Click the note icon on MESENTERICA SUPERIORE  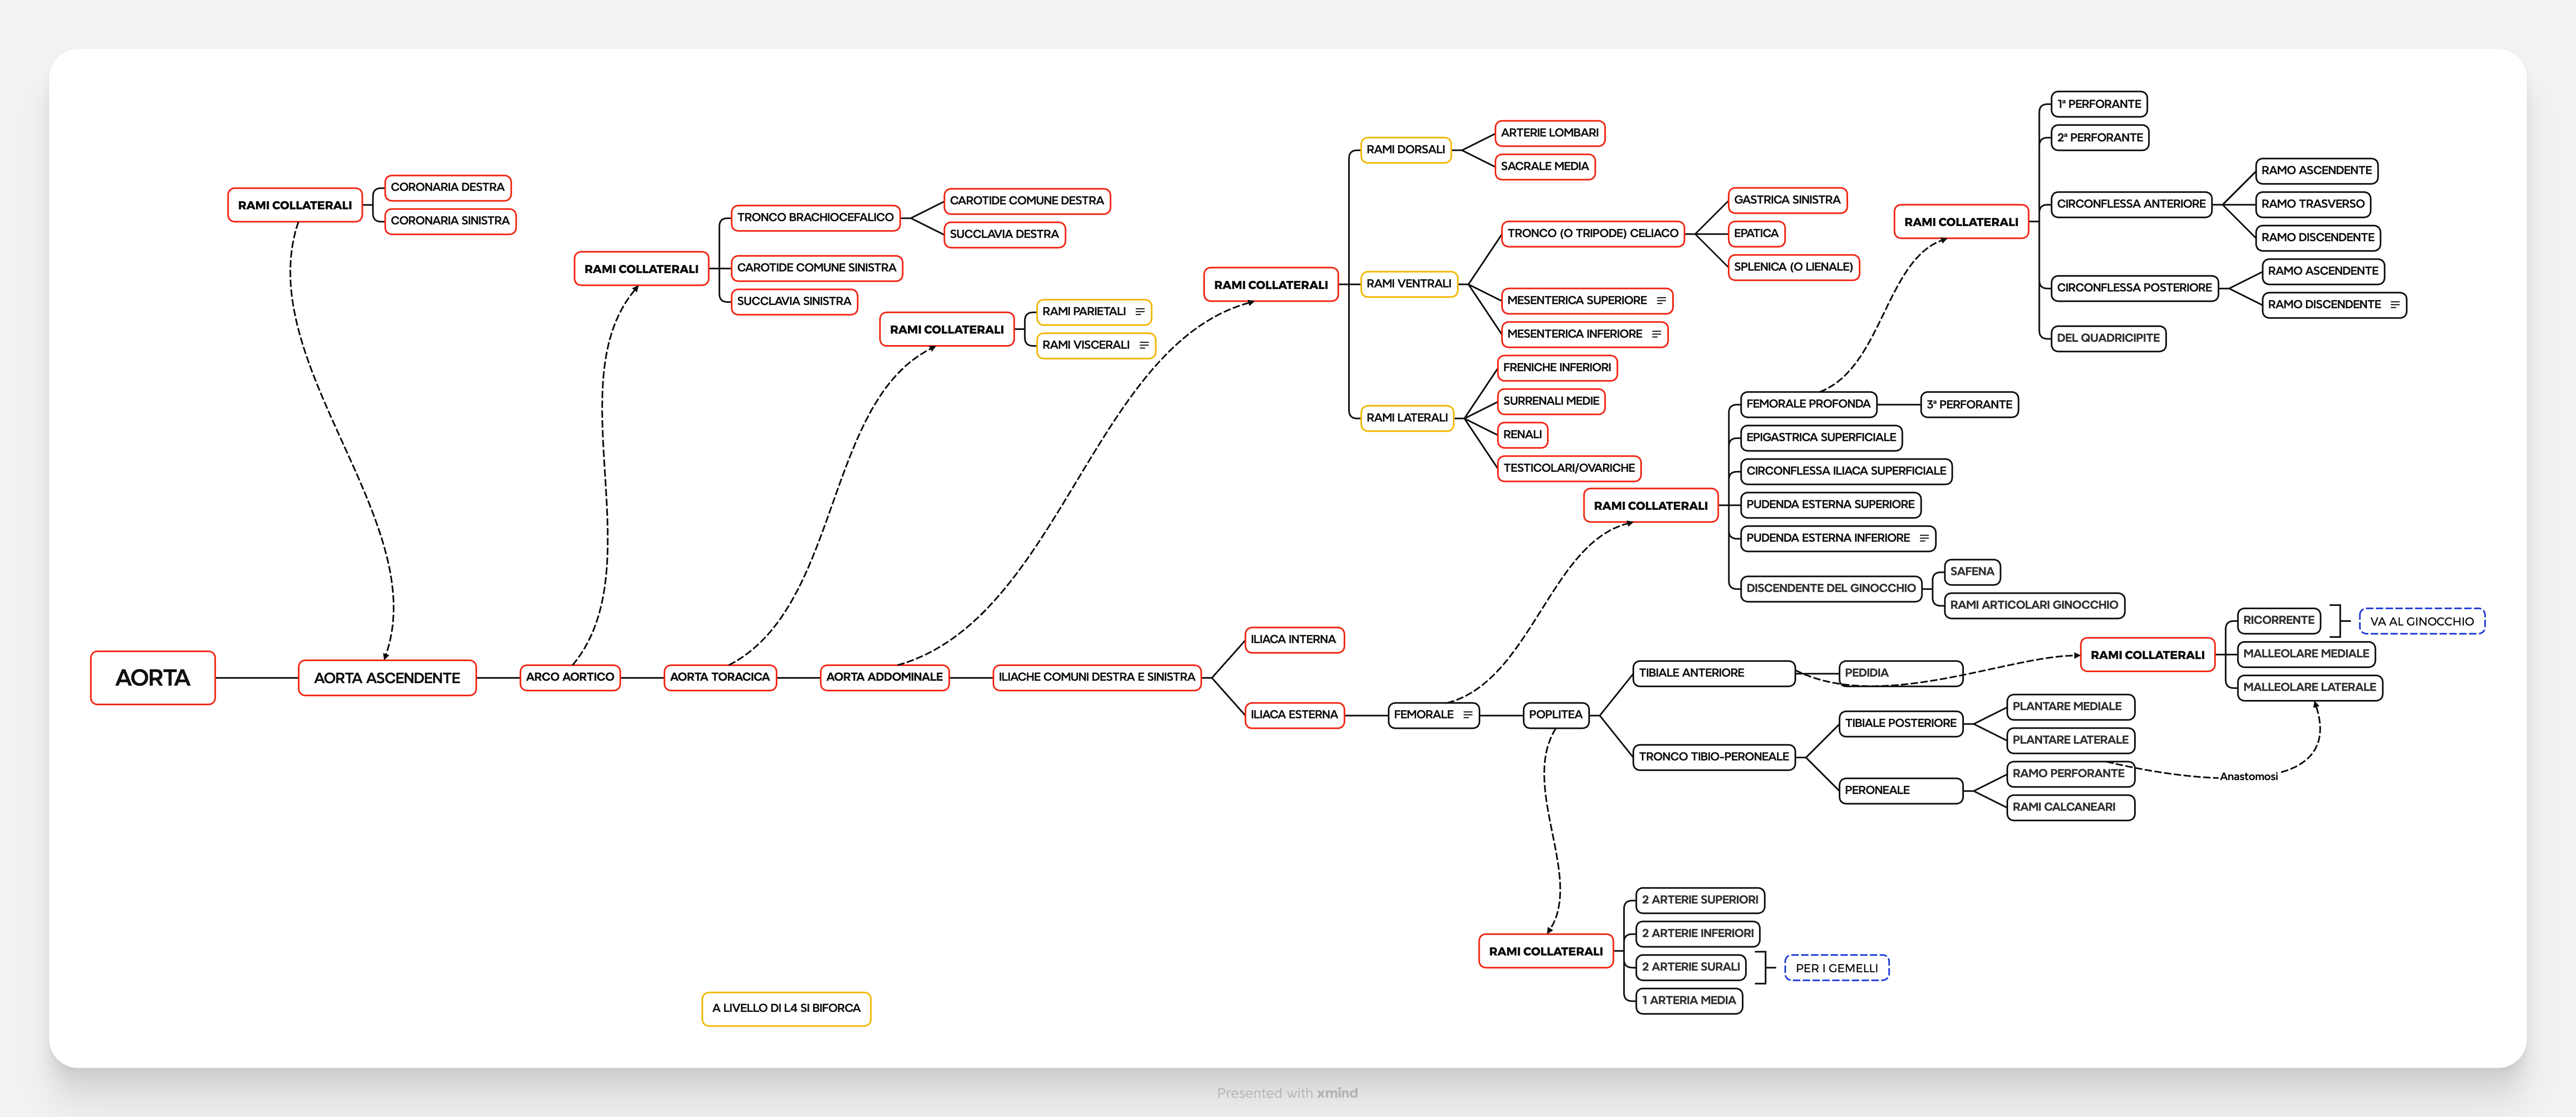(x=1661, y=301)
